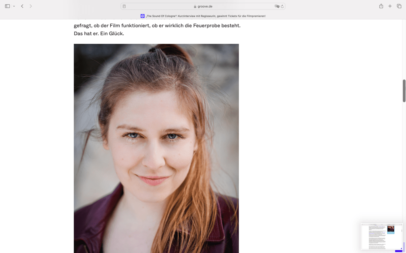This screenshot has width=406, height=253.
Task: Open the sidebar tab group dropdown chevron
Action: [x=14, y=6]
